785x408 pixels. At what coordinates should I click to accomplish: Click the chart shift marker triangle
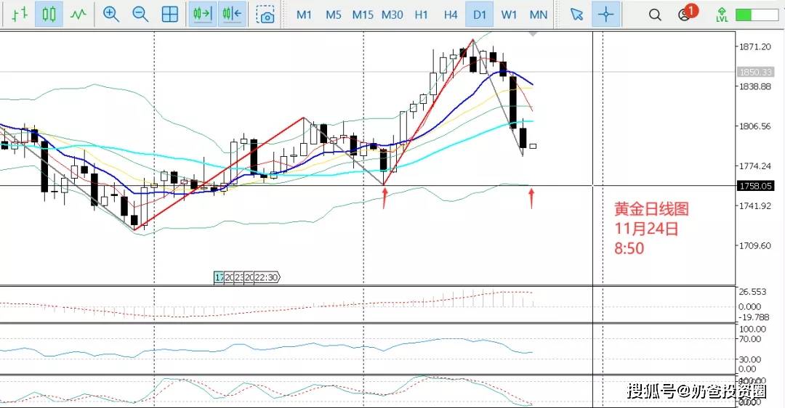534,33
